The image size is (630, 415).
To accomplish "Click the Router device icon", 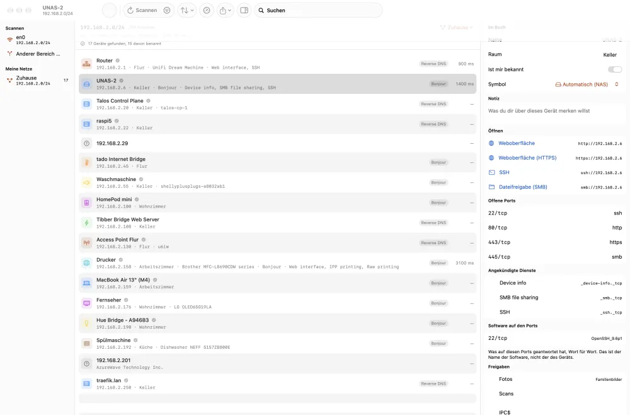I will pyautogui.click(x=86, y=64).
